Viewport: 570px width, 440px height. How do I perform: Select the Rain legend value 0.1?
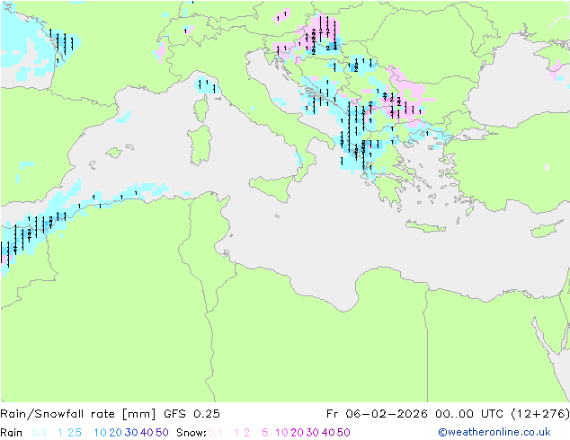(39, 433)
